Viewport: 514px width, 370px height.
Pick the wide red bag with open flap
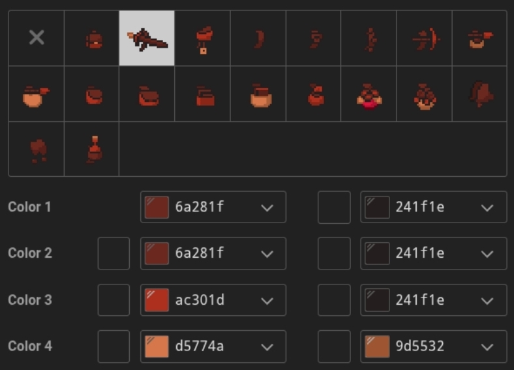tap(147, 94)
